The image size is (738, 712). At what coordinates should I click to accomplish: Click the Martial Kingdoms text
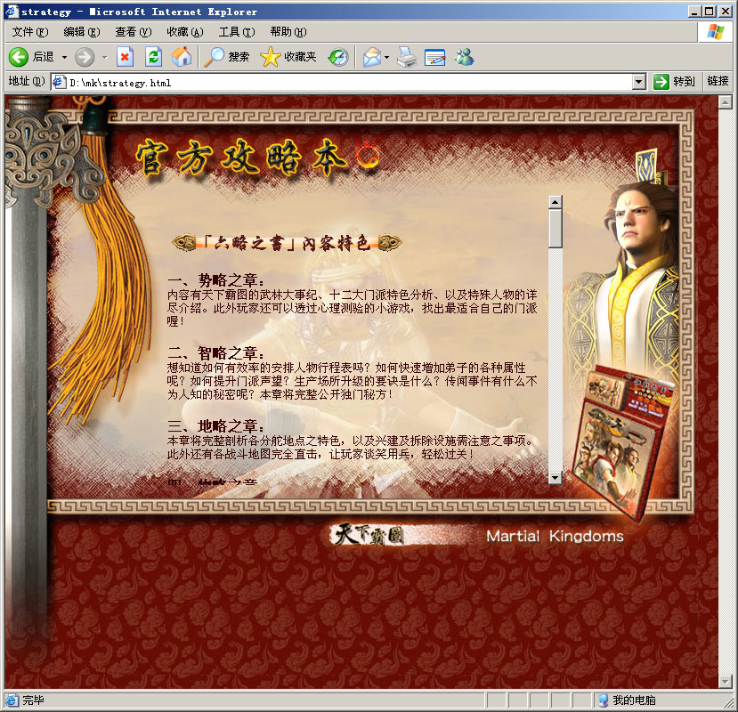(x=555, y=536)
